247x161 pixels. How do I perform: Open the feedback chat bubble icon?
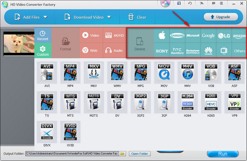click(x=213, y=3)
